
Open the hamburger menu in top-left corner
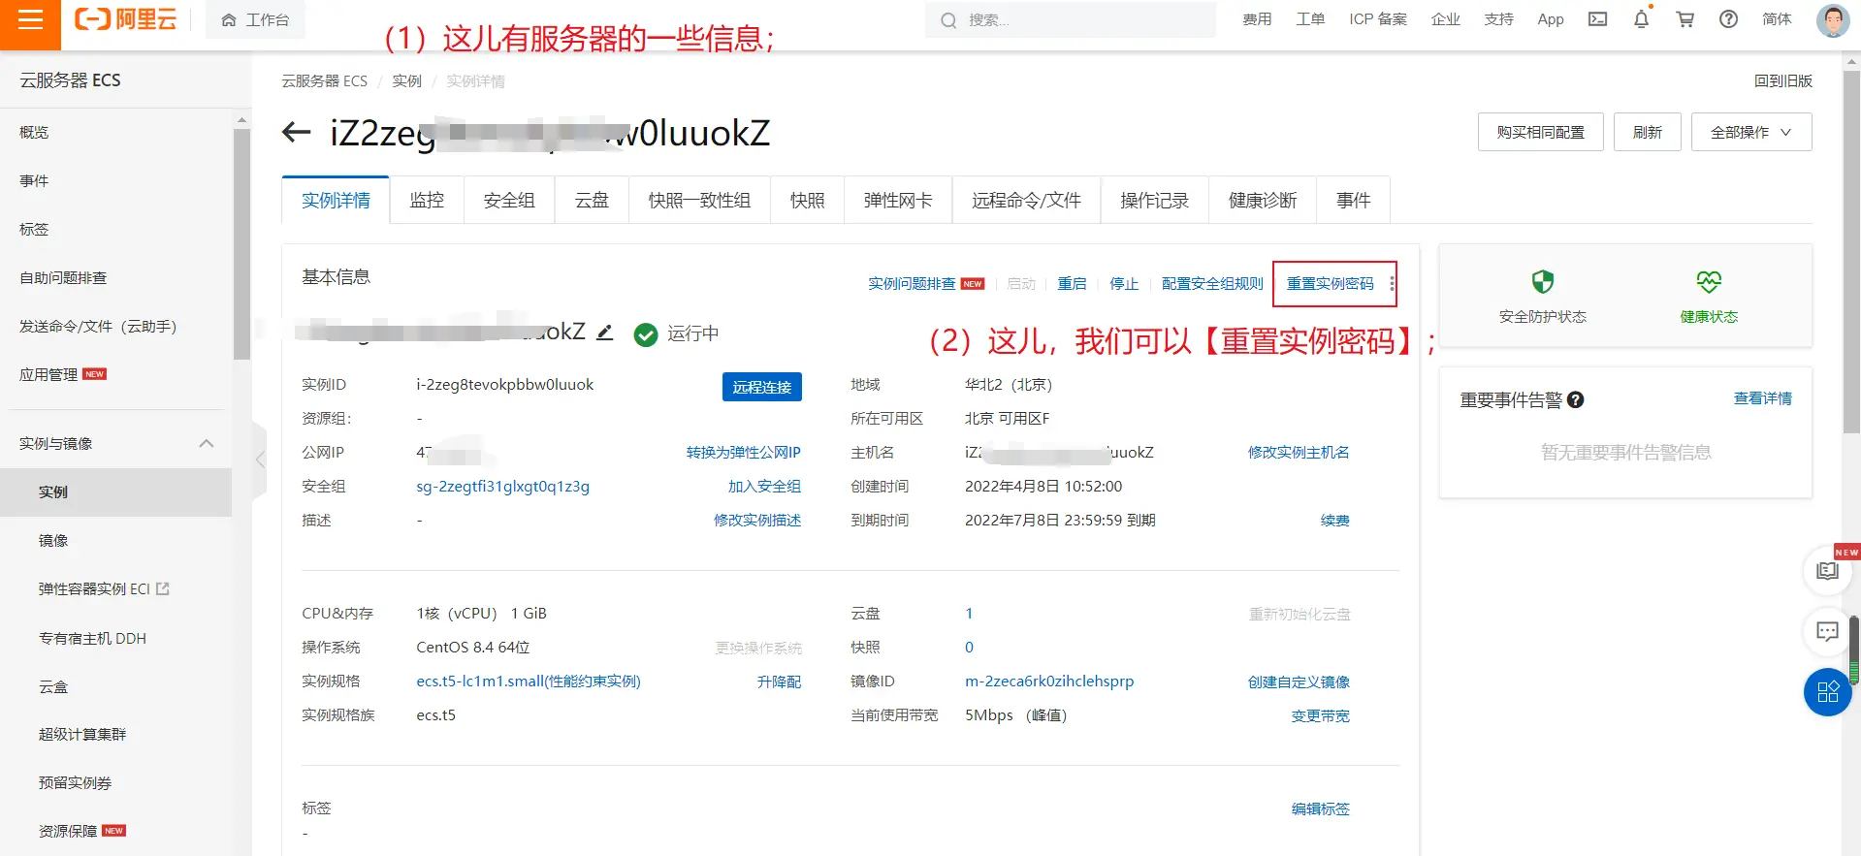point(30,20)
